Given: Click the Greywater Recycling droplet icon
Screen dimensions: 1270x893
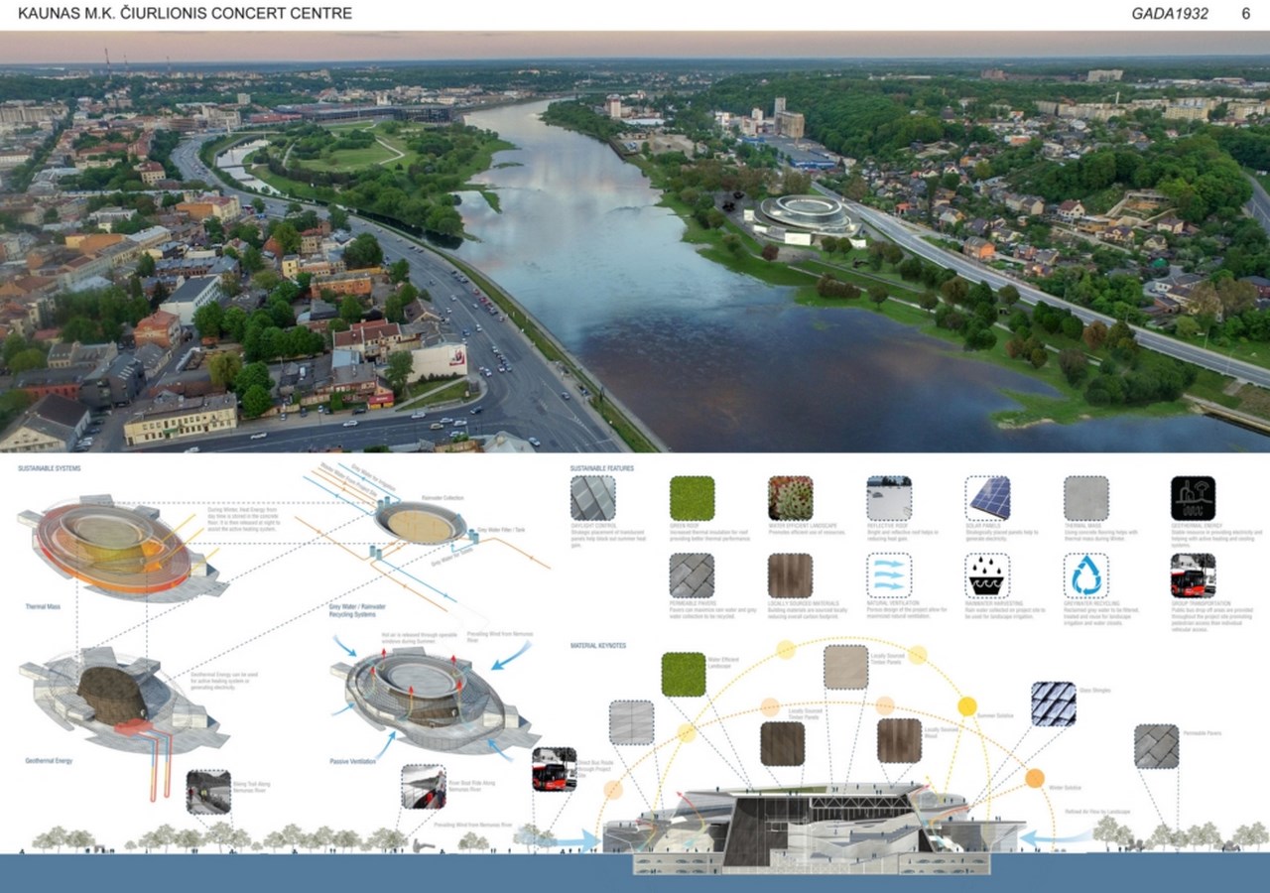Looking at the screenshot, I should pos(1085,575).
